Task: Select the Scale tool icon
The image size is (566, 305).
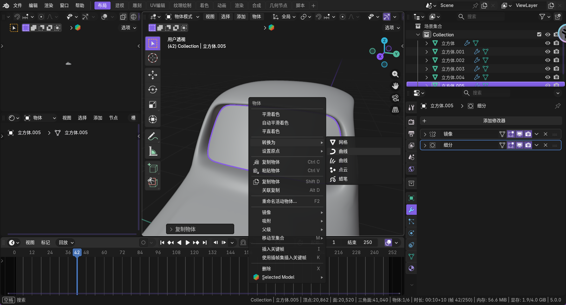Action: click(x=153, y=104)
